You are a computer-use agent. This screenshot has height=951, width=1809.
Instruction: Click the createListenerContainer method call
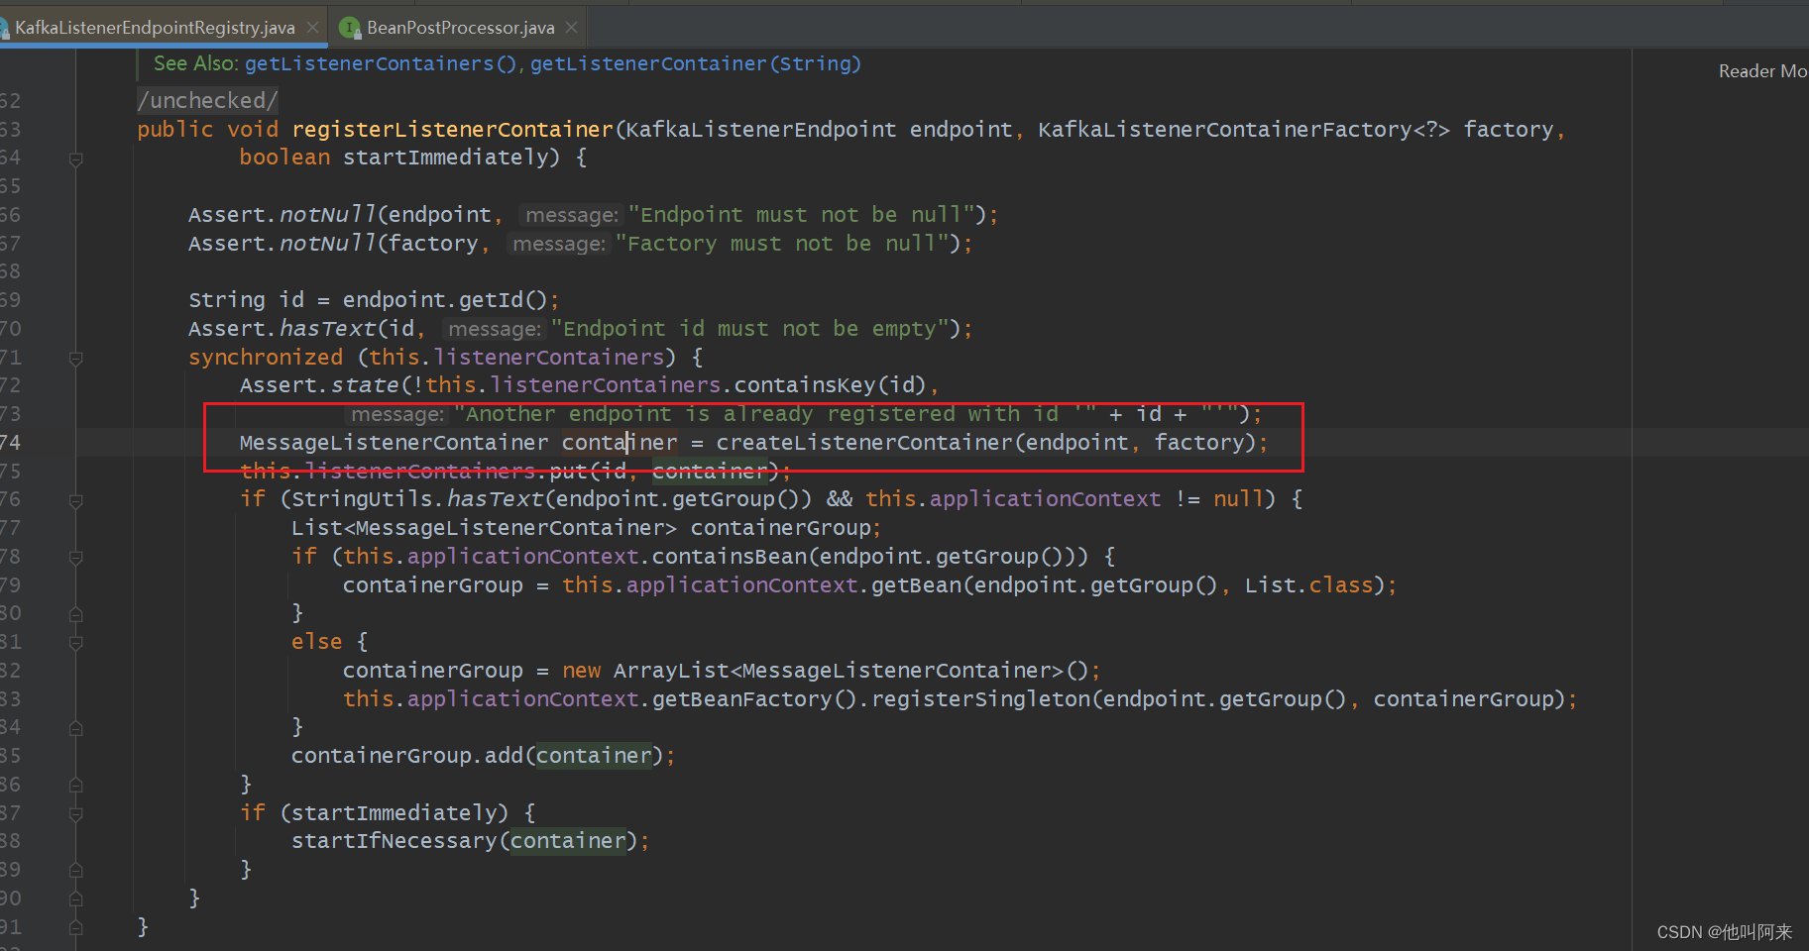pos(864,443)
